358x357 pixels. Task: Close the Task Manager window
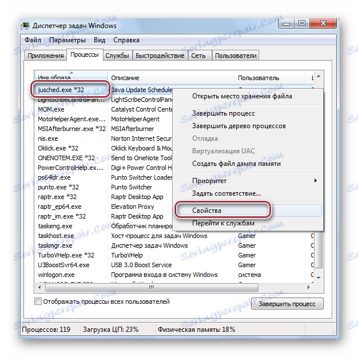coord(323,23)
